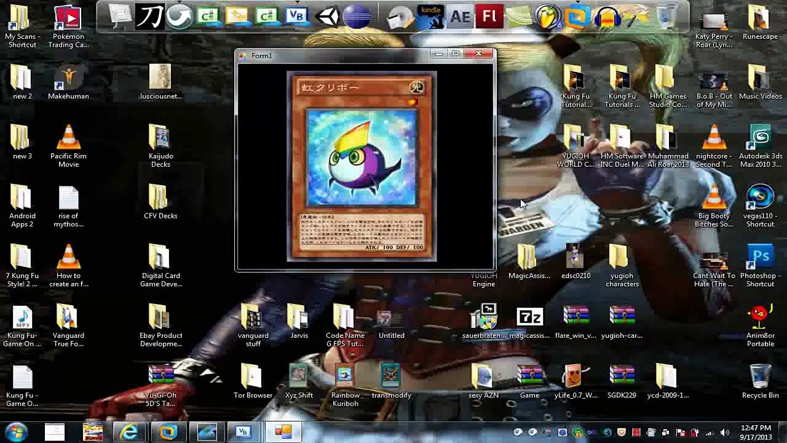
Task: Open Anim8or Portable desktop icon
Action: (761, 325)
